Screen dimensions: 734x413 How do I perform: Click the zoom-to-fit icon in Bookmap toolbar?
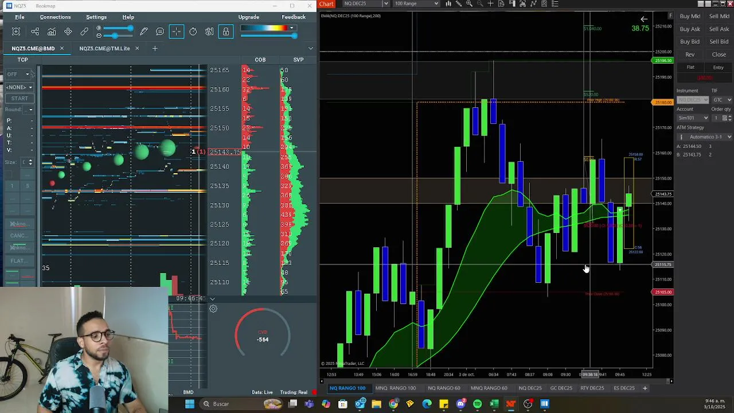point(16,32)
